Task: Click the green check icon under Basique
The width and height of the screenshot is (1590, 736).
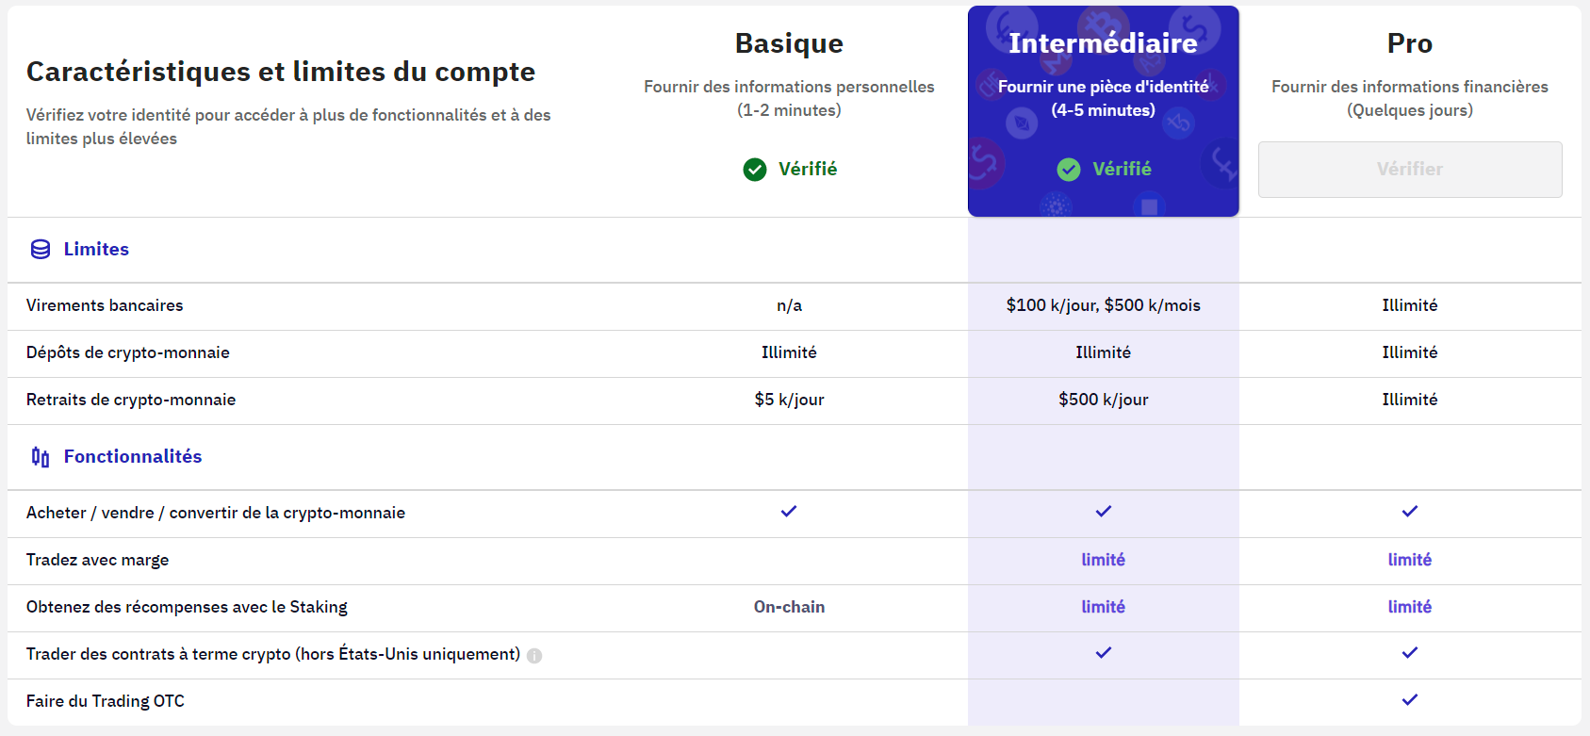Action: pyautogui.click(x=755, y=170)
